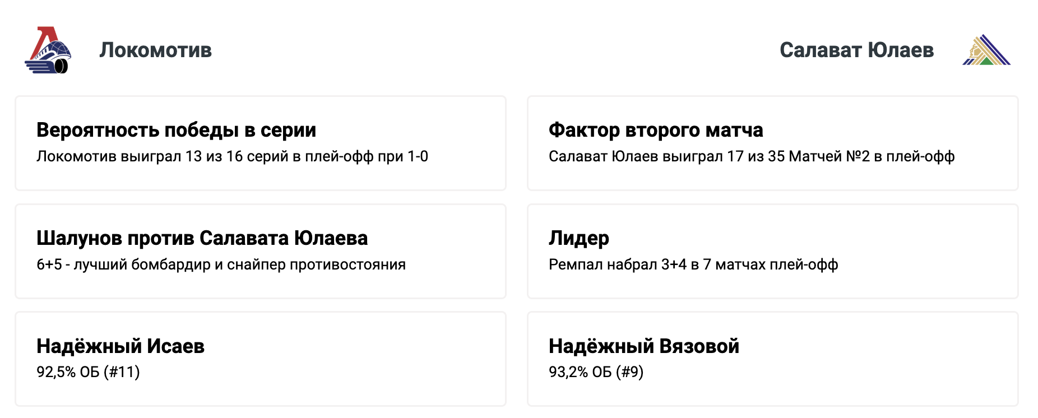Select the 'Фактор второго матча' heading
This screenshot has height=418, width=1038.
tap(655, 130)
